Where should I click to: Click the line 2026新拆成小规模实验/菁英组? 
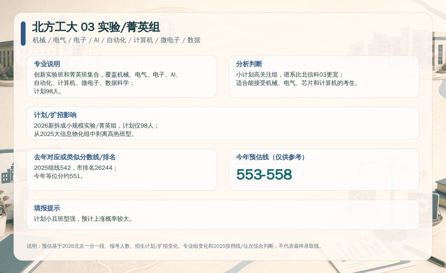[96, 126]
